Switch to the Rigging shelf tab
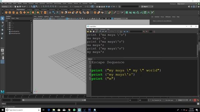 pyautogui.click(x=37, y=10)
